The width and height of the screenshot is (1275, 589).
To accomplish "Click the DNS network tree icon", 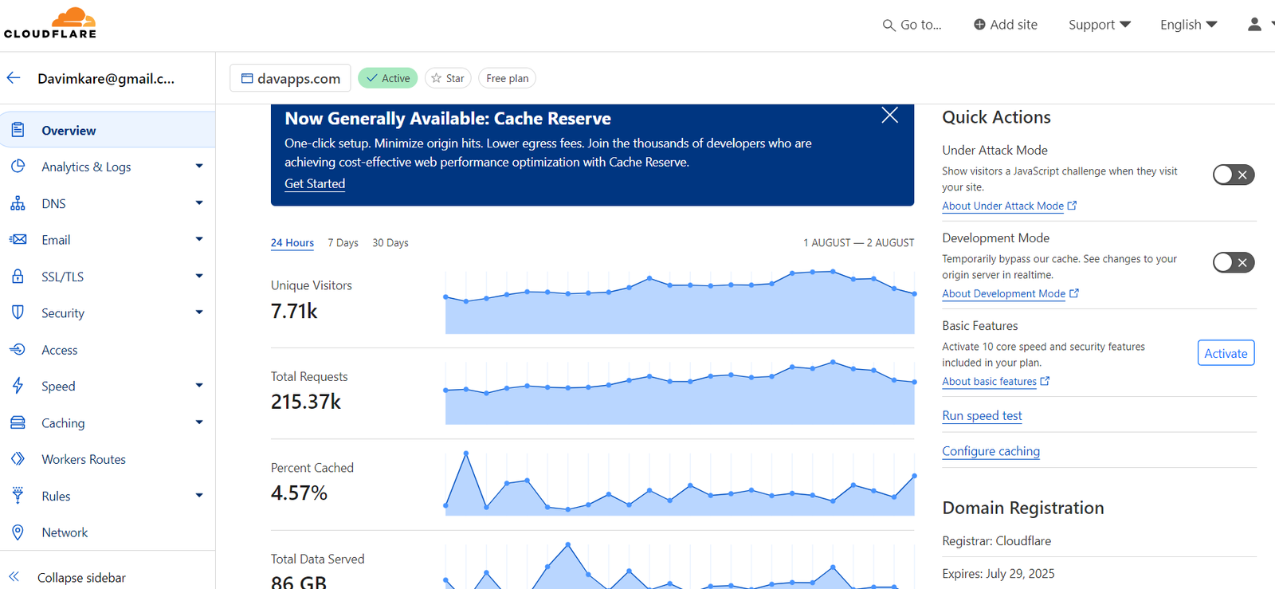I will (x=18, y=203).
